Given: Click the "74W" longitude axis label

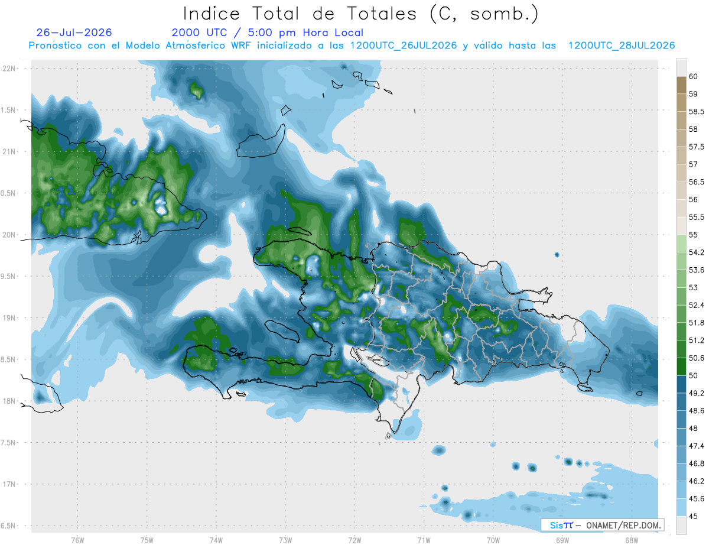Looking at the screenshot, I should coord(216,540).
